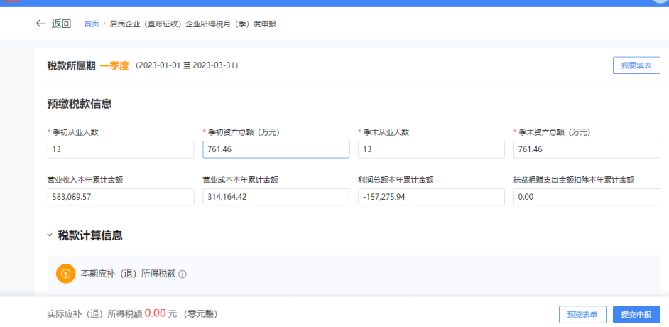The height and width of the screenshot is (327, 669).
Task: Click the 我要填表 button
Action: (636, 65)
